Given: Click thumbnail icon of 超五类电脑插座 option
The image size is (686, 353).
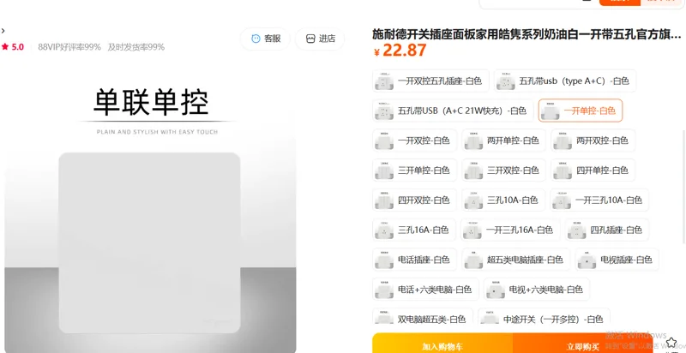Looking at the screenshot, I should pyautogui.click(x=473, y=260).
